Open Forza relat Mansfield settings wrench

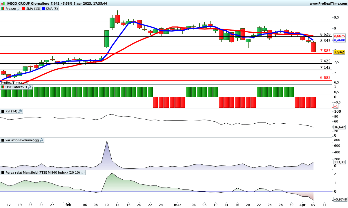[83, 172]
